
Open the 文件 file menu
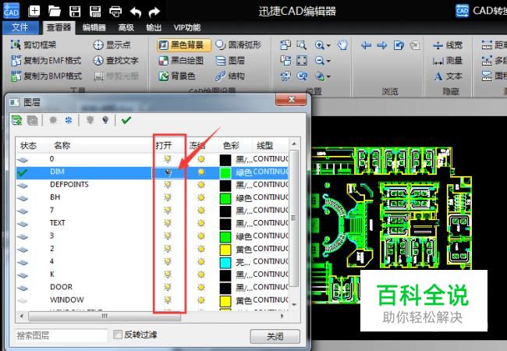pyautogui.click(x=20, y=27)
